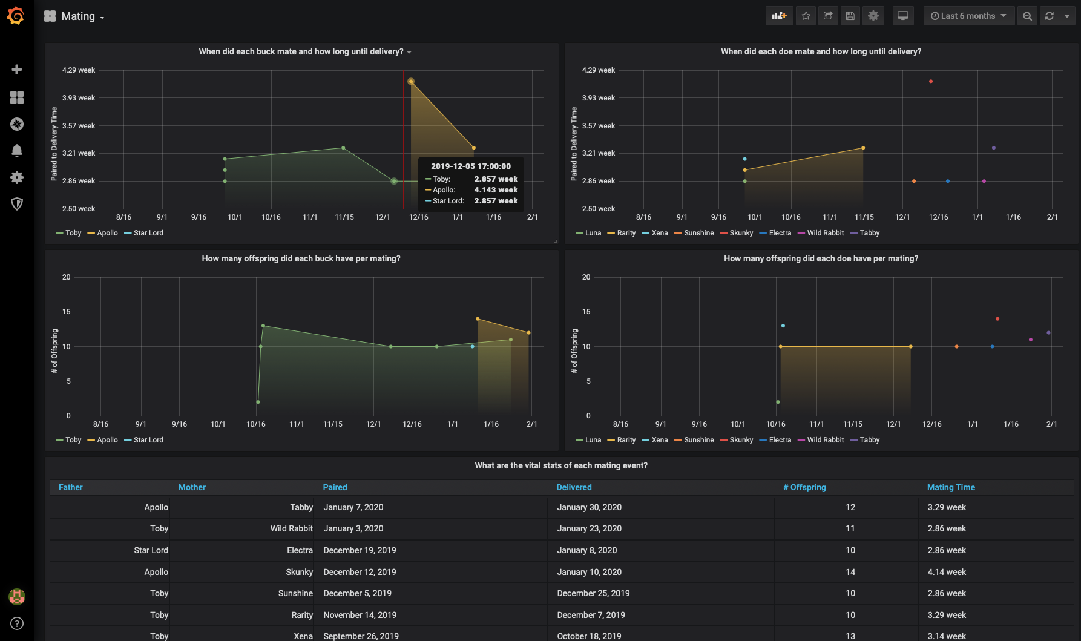Open the Help question mark icon
1081x641 pixels.
17,623
